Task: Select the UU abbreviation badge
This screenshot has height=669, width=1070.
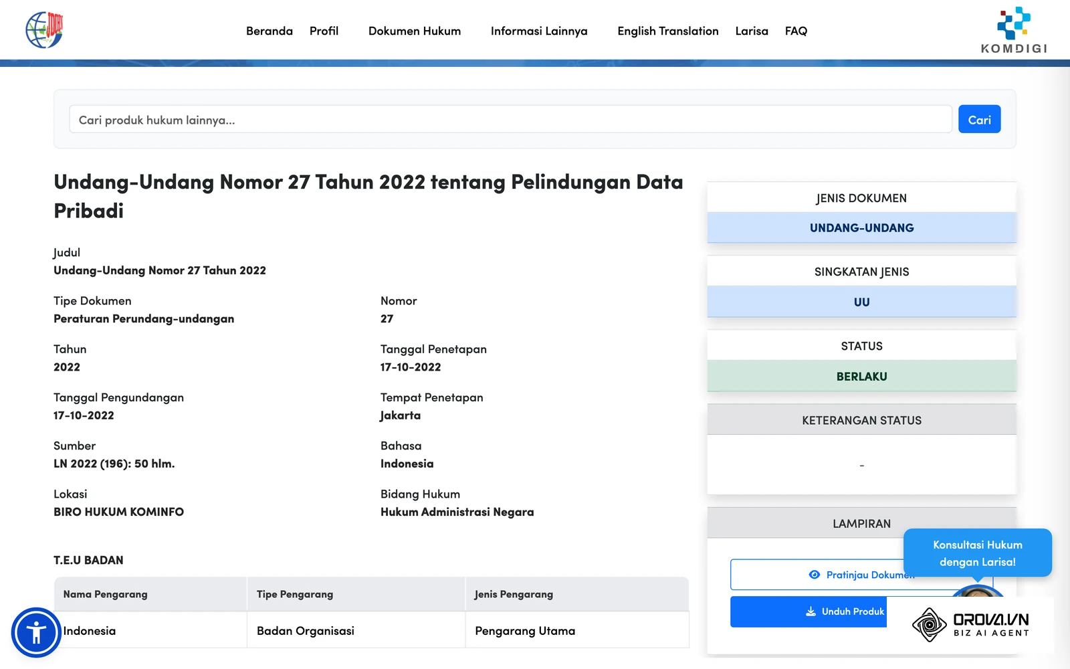Action: [861, 302]
